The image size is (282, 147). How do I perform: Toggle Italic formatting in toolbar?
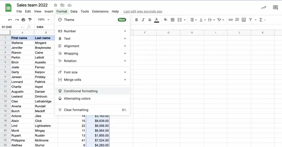pyautogui.click(x=143, y=20)
